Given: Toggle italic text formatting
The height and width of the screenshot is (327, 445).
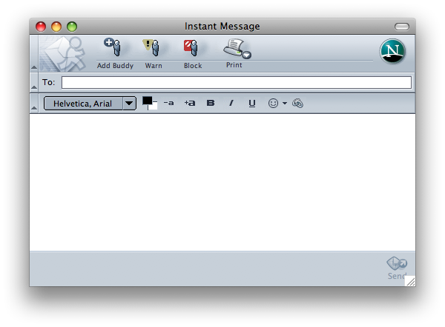Looking at the screenshot, I should pos(231,104).
